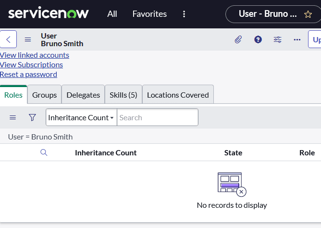Click the ServiceNow logo
This screenshot has width=321, height=228.
click(x=49, y=13)
